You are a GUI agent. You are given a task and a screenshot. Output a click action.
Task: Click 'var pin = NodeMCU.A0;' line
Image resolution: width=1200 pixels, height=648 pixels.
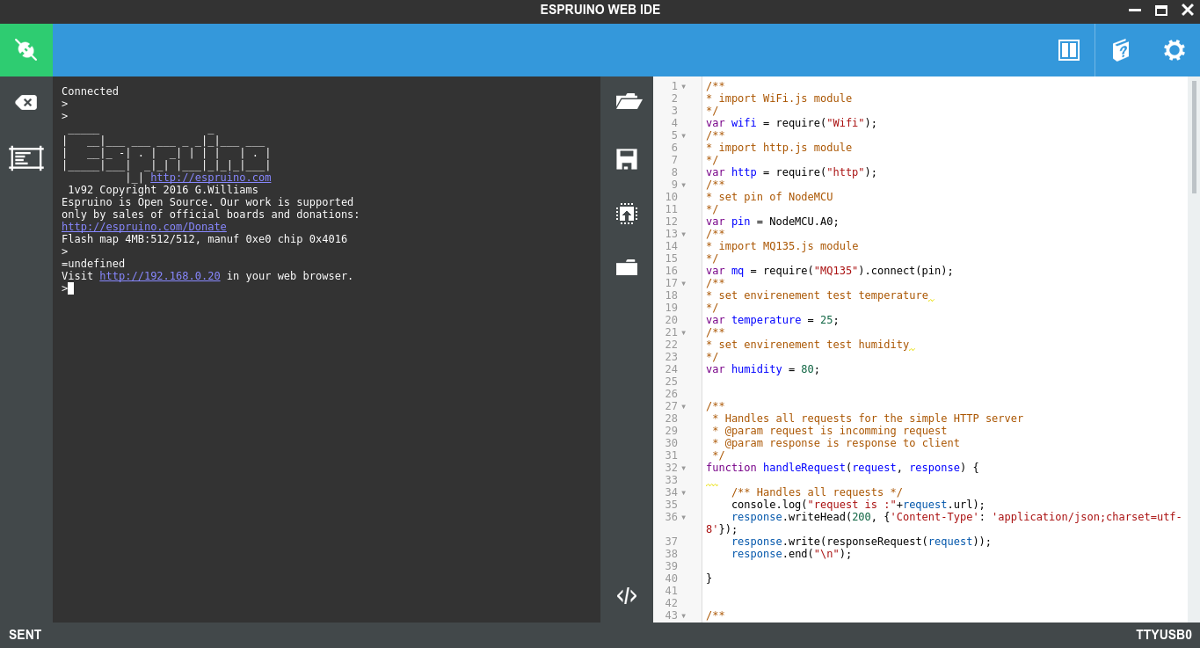(773, 222)
